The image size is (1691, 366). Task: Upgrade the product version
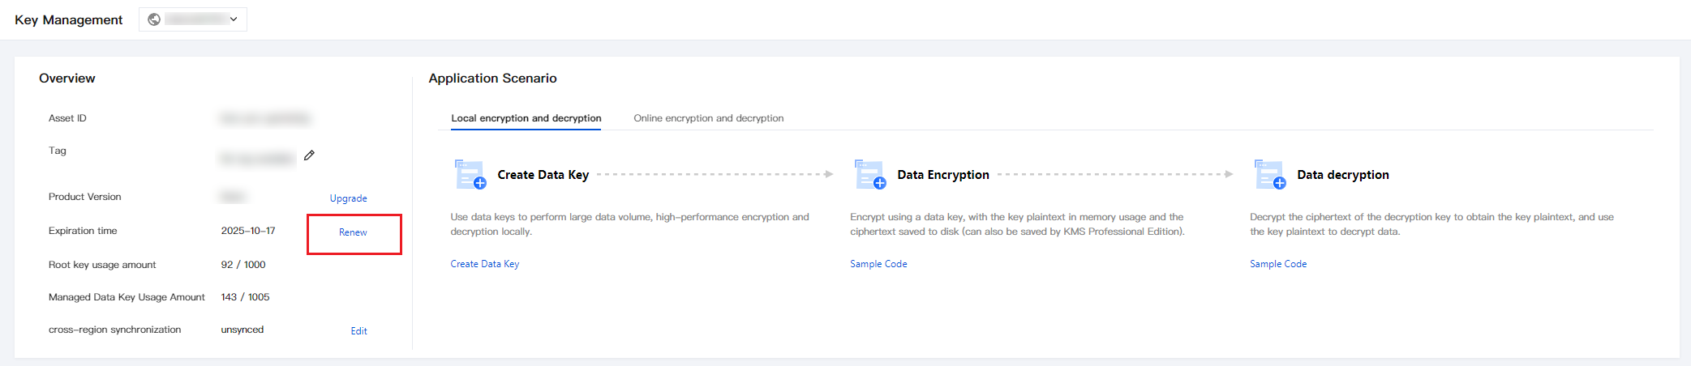348,198
